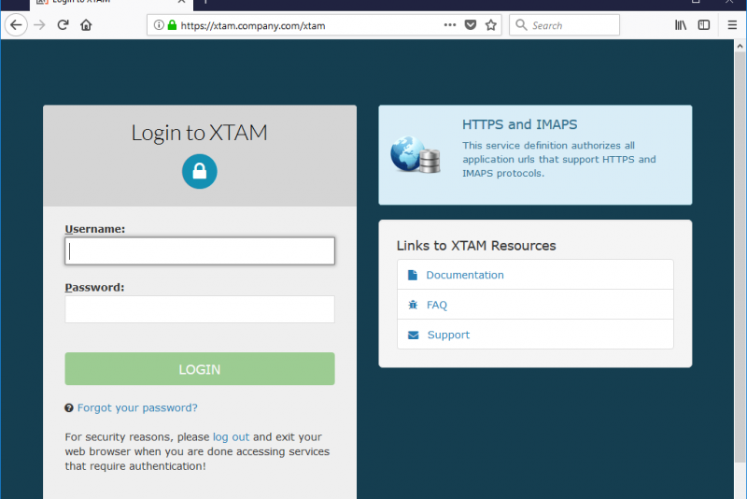This screenshot has height=499, width=747.
Task: Open the FAQ resource link
Action: click(436, 305)
